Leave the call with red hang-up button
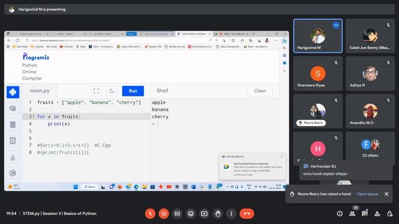Image resolution: width=399 pixels, height=224 pixels. [x=247, y=213]
